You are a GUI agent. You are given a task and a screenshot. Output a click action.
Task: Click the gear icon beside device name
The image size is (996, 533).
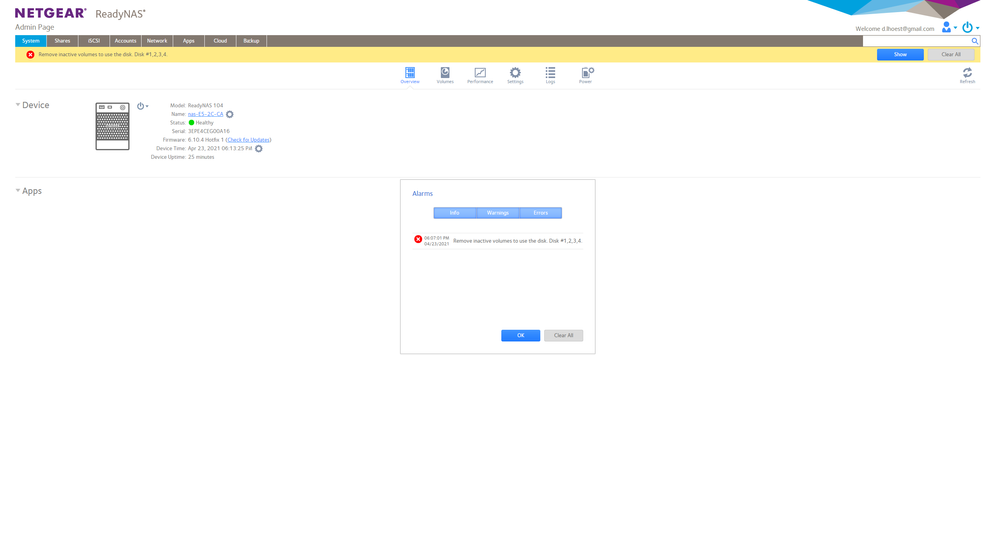[x=230, y=115]
